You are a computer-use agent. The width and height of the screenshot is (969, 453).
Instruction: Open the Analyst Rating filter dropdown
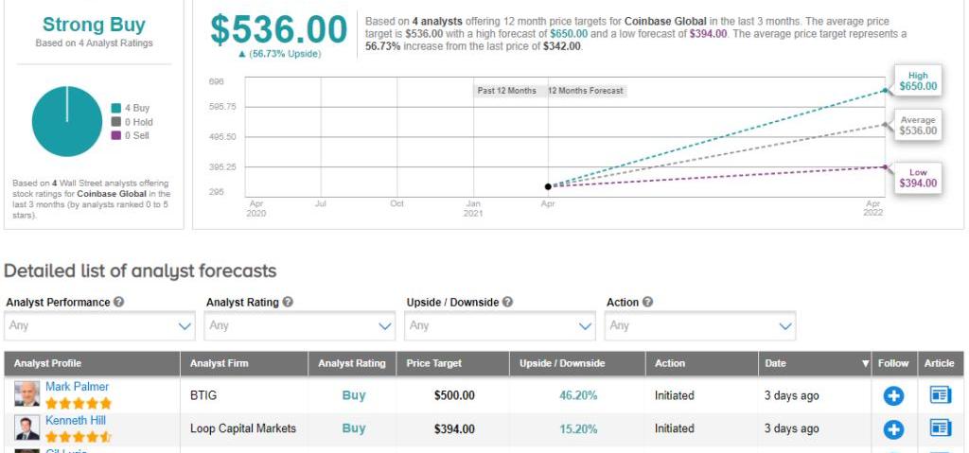coord(300,325)
